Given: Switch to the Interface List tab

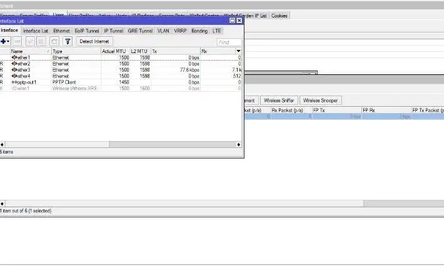Looking at the screenshot, I should [x=36, y=31].
